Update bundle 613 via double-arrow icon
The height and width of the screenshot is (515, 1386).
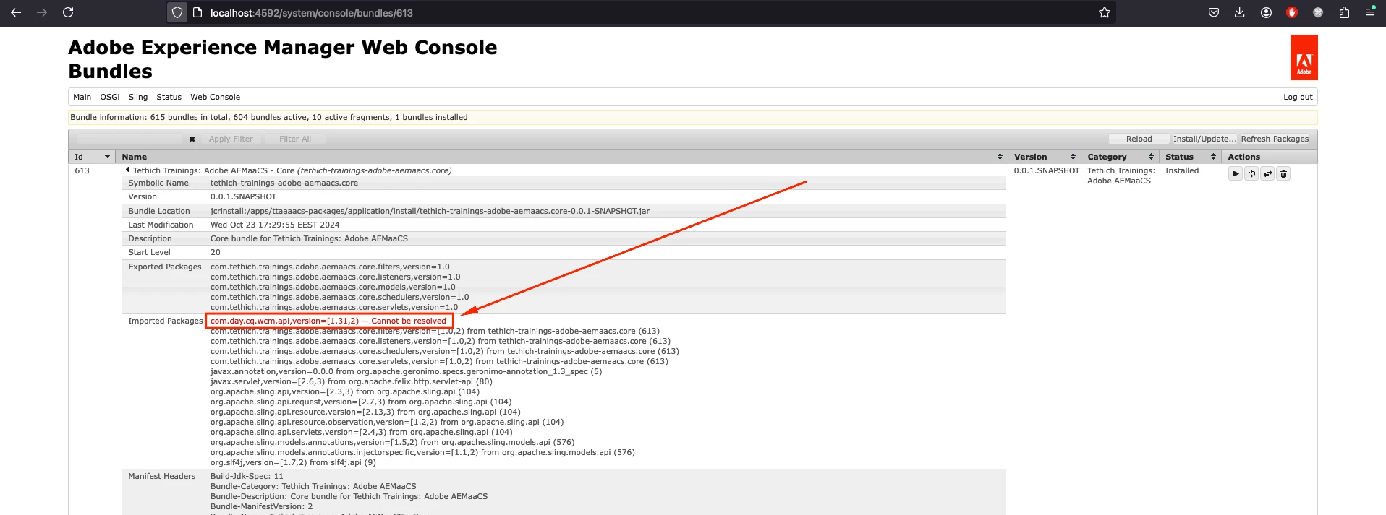tap(1267, 173)
